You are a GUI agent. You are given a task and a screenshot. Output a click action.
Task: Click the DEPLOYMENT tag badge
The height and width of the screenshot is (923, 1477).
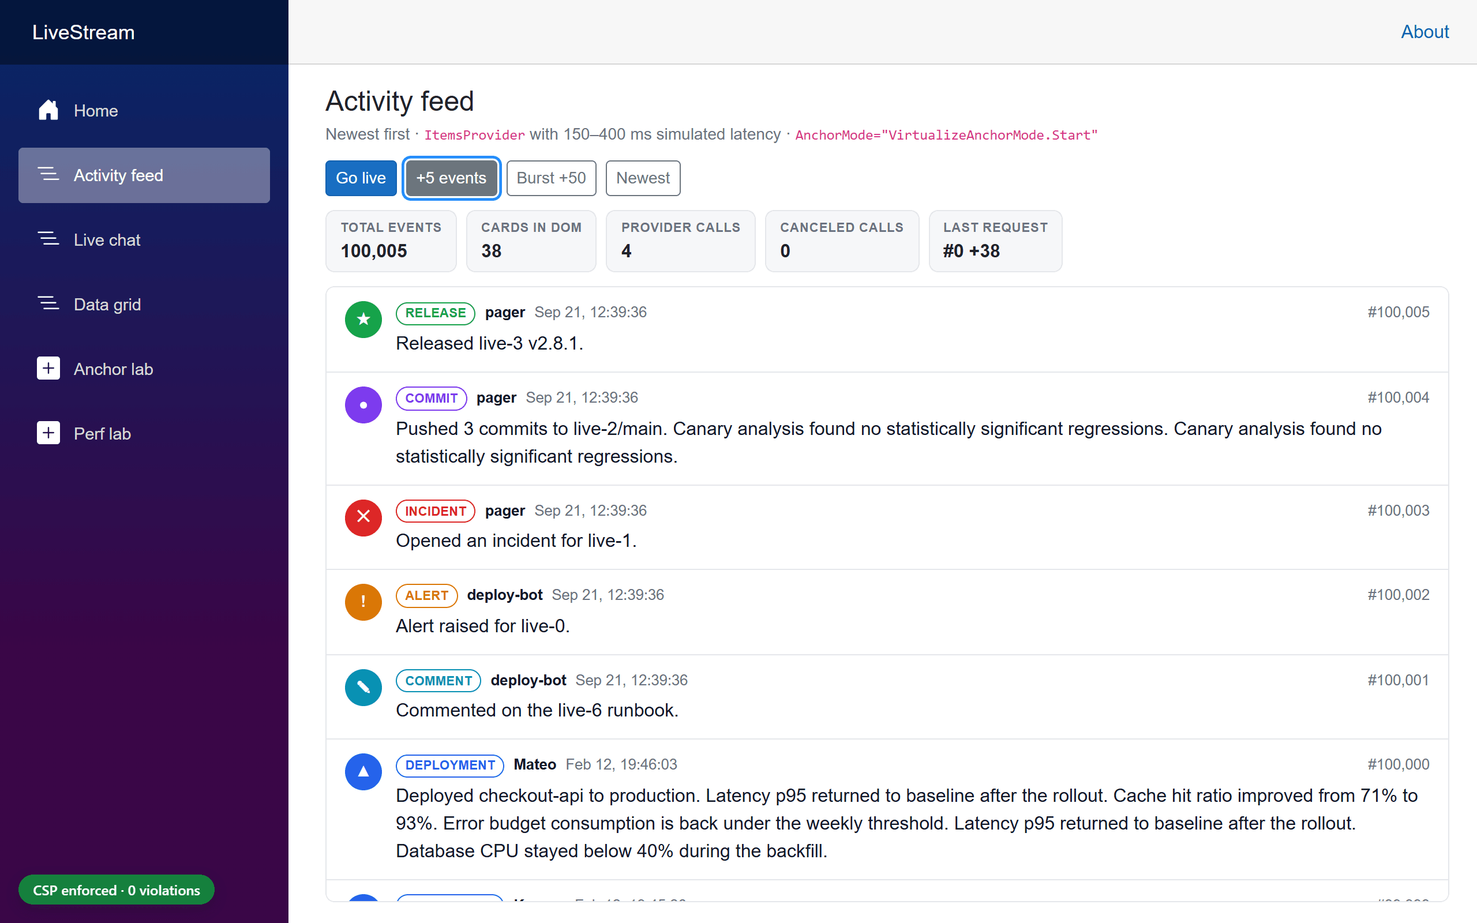tap(450, 766)
